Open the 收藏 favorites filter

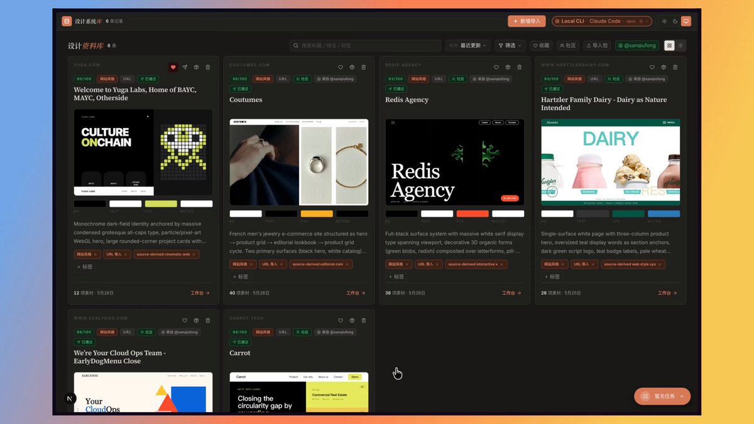click(541, 45)
